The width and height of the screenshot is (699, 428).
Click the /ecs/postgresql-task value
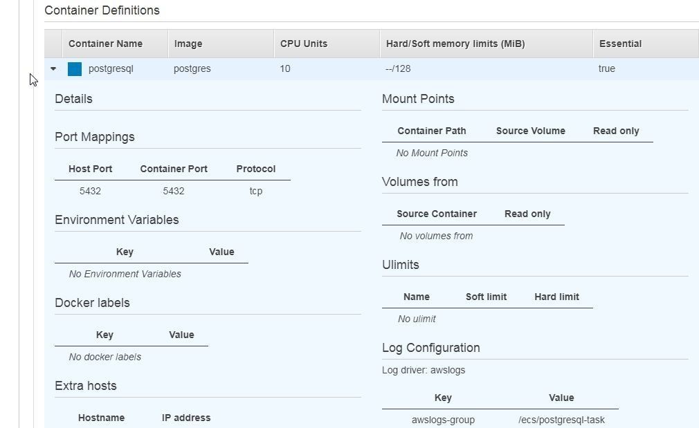point(561,420)
